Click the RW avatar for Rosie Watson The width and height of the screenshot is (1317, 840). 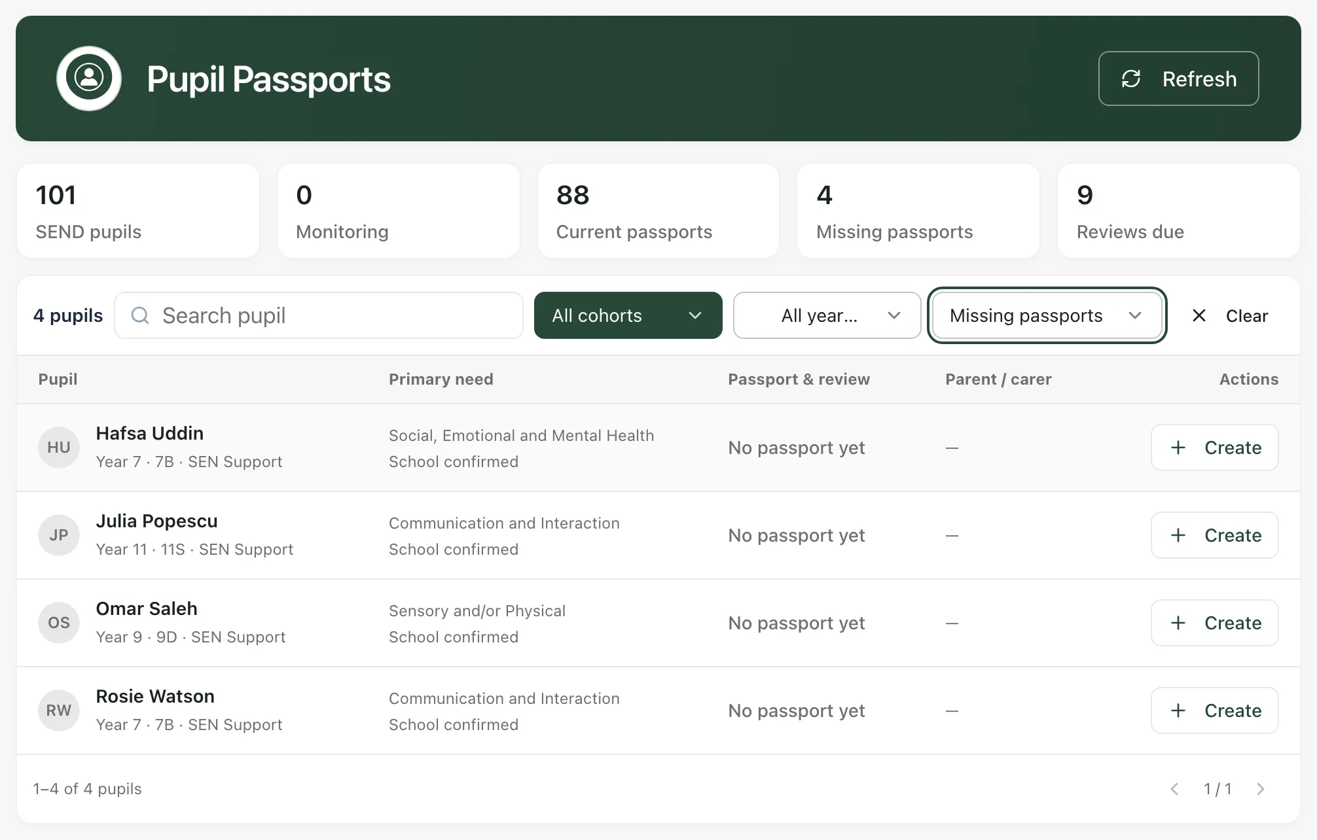pos(59,710)
